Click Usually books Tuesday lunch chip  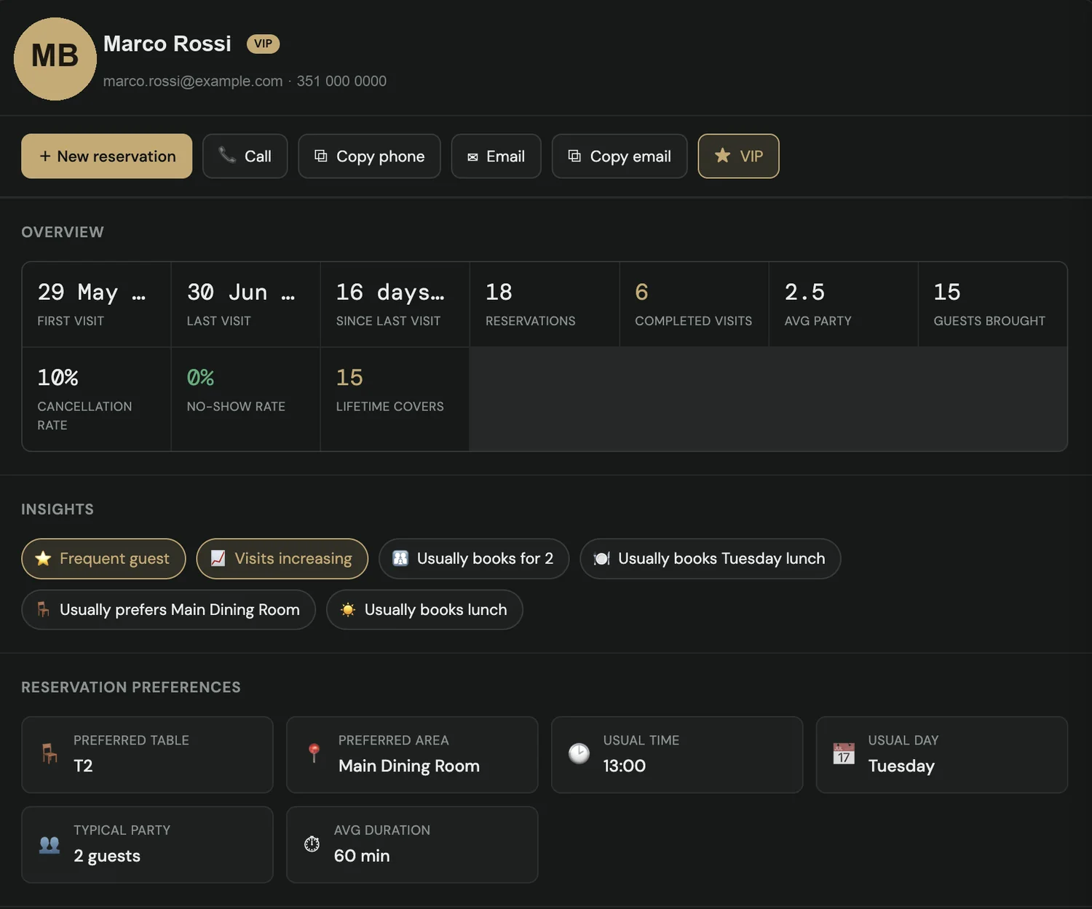(x=711, y=558)
